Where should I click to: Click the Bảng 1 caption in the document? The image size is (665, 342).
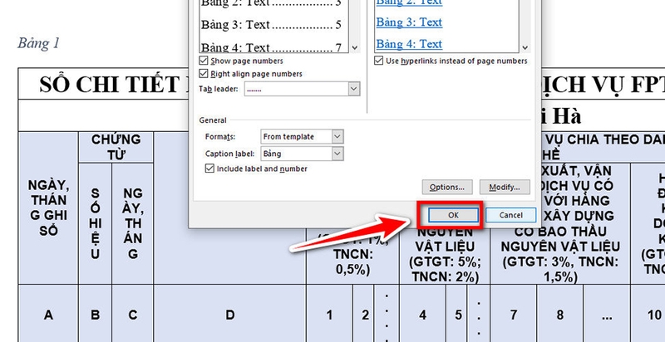[39, 43]
